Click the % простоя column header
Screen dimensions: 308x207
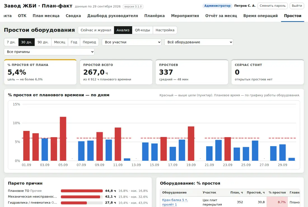point(277,192)
